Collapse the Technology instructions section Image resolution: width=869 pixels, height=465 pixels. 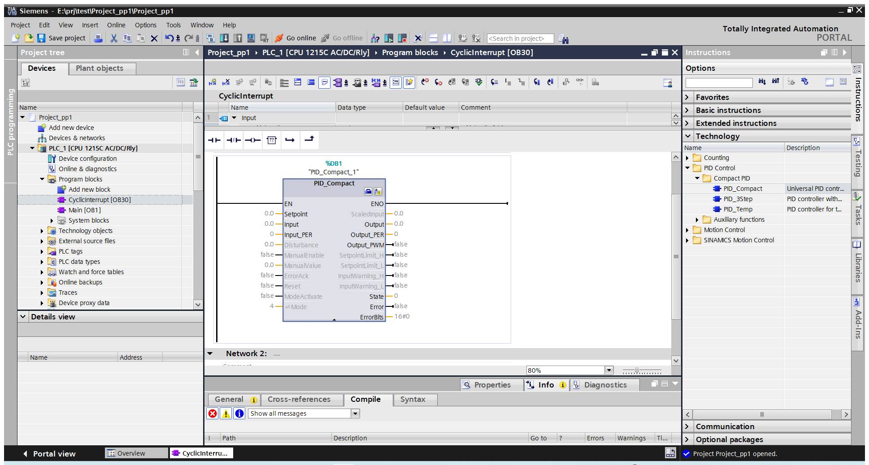click(x=688, y=136)
